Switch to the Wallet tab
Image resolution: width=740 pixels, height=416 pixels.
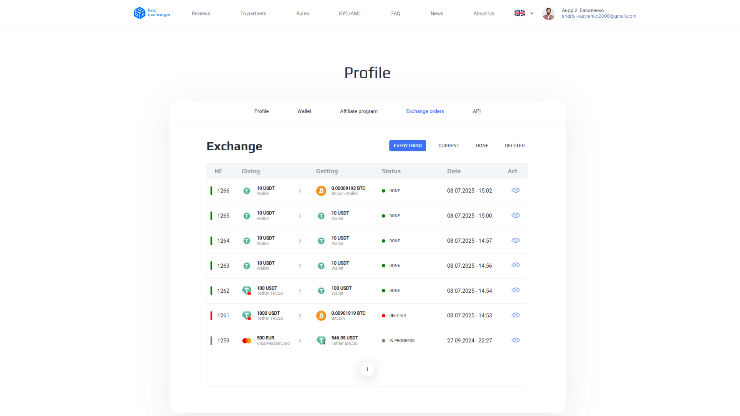coord(304,111)
